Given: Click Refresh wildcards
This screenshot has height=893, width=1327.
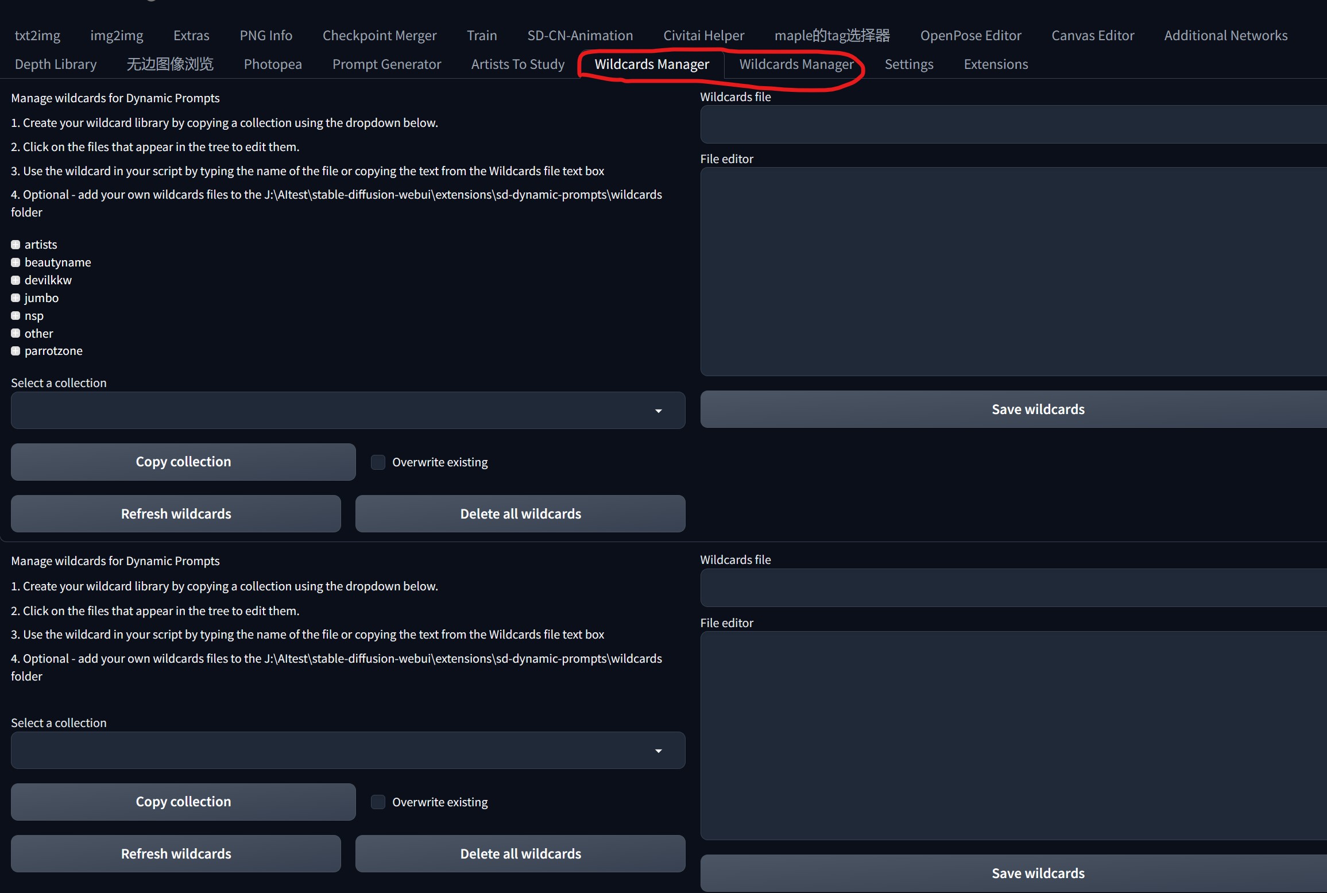Looking at the screenshot, I should [175, 513].
